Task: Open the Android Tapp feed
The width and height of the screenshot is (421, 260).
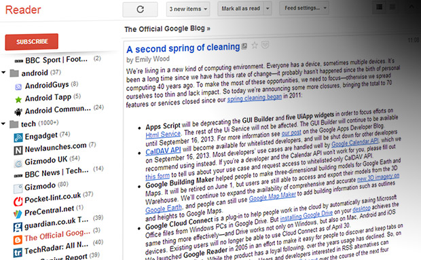Action: point(48,98)
